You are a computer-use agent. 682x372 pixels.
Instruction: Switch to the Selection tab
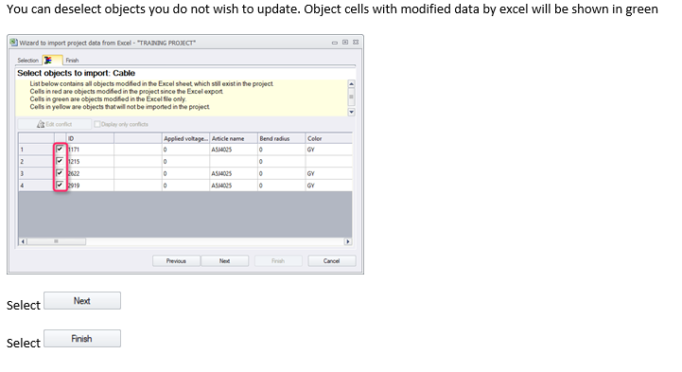(28, 61)
